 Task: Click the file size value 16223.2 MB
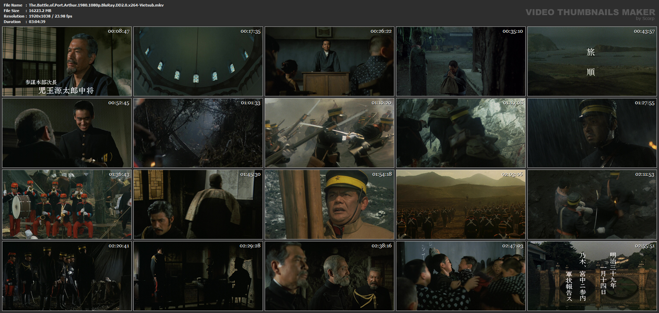click(40, 11)
